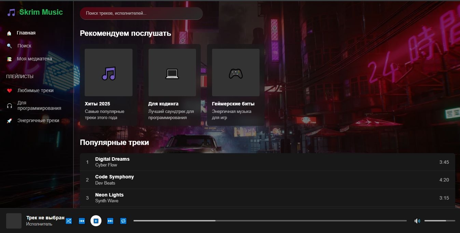Click the track search input field
The image size is (460, 233).
coord(141,13)
